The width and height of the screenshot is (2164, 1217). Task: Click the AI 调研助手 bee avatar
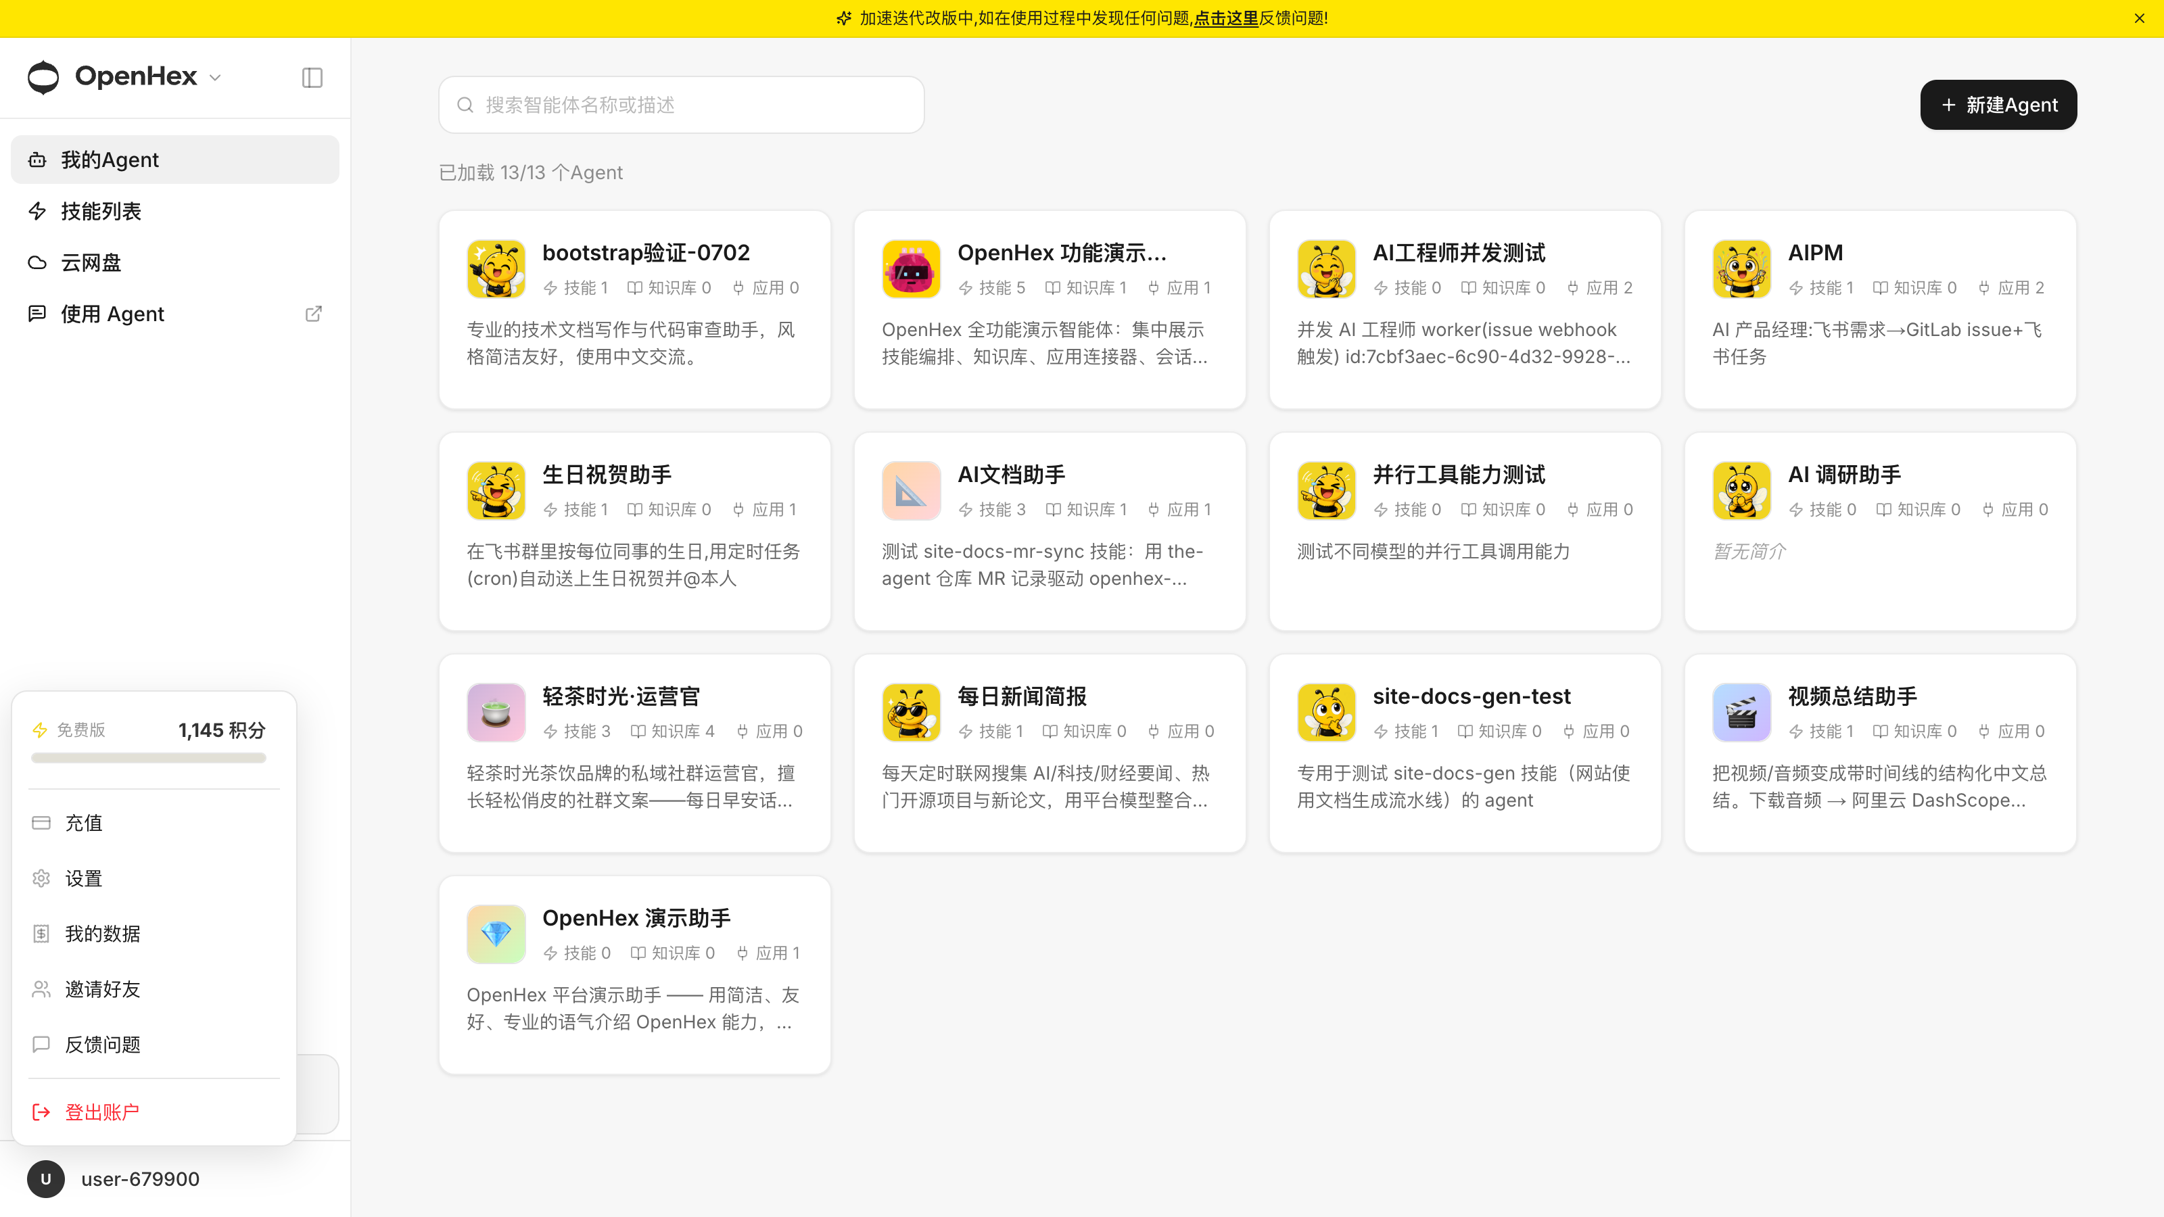click(1741, 490)
